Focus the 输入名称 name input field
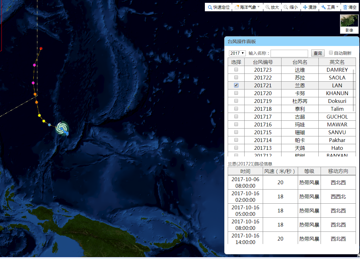360x259 pixels. point(289,53)
